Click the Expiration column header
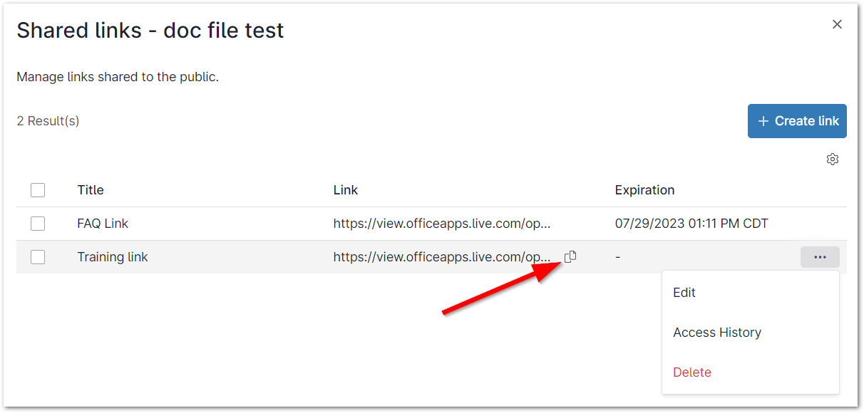Viewport: 864px width, 413px height. coord(644,190)
